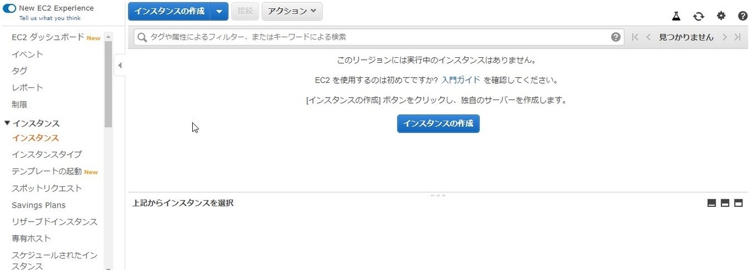Click the top インスタンスの作成 toolbar button
The width and height of the screenshot is (756, 273).
point(169,11)
